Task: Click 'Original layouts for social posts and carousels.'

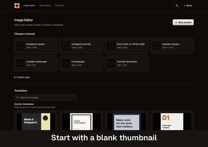Action: 35,107
